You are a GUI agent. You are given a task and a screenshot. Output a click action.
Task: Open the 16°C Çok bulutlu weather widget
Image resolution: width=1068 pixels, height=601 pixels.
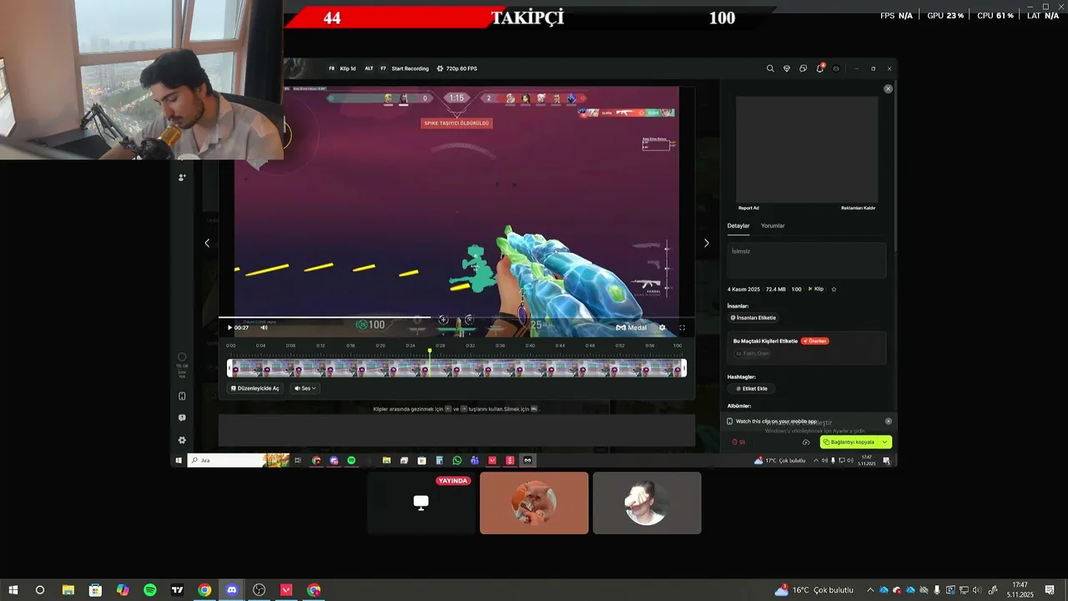pyautogui.click(x=814, y=590)
